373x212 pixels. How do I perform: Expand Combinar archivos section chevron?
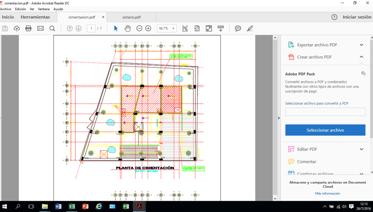(x=361, y=174)
